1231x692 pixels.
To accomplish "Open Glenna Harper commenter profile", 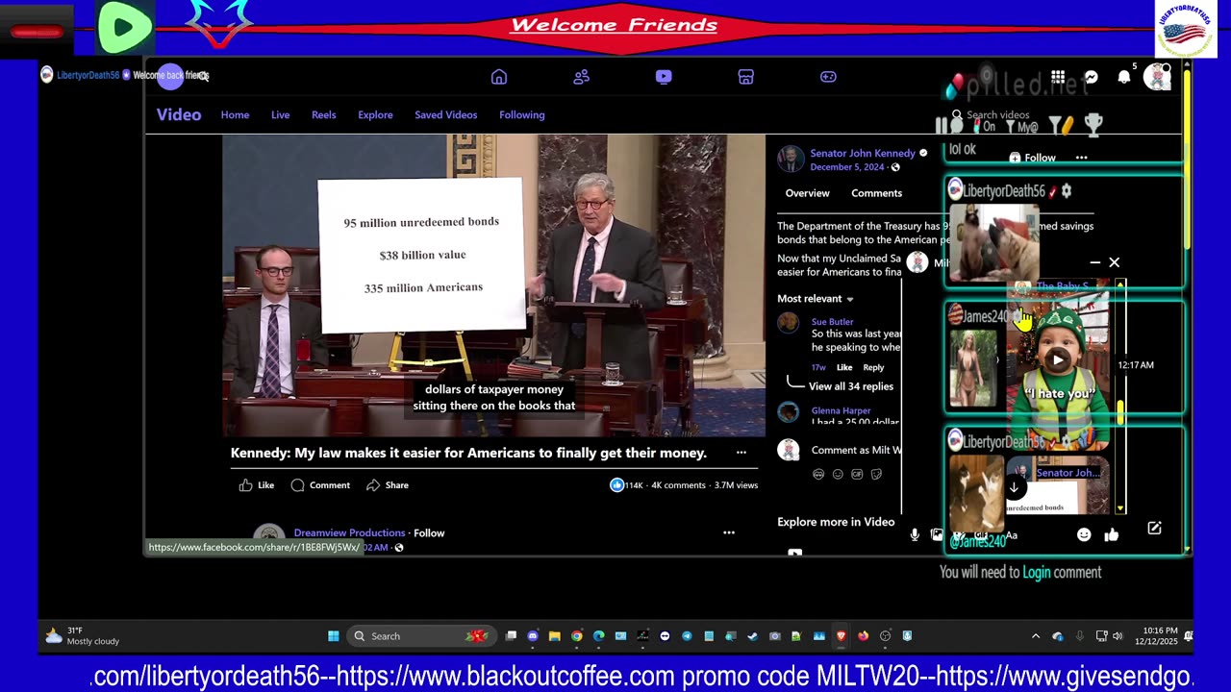I will 841,410.
